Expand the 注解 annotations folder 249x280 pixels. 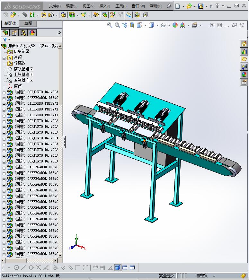(4, 58)
